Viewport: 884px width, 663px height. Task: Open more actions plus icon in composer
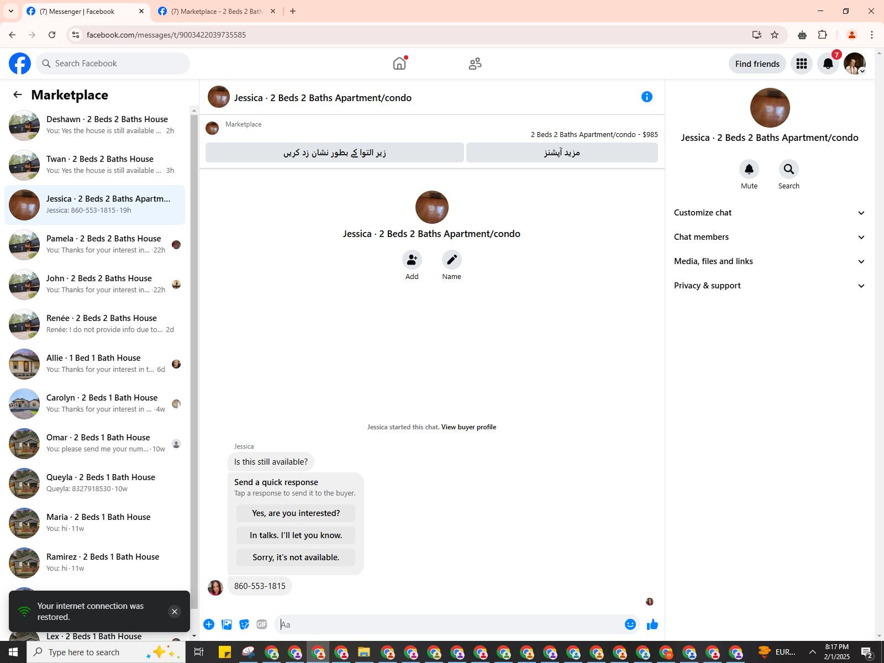[209, 624]
